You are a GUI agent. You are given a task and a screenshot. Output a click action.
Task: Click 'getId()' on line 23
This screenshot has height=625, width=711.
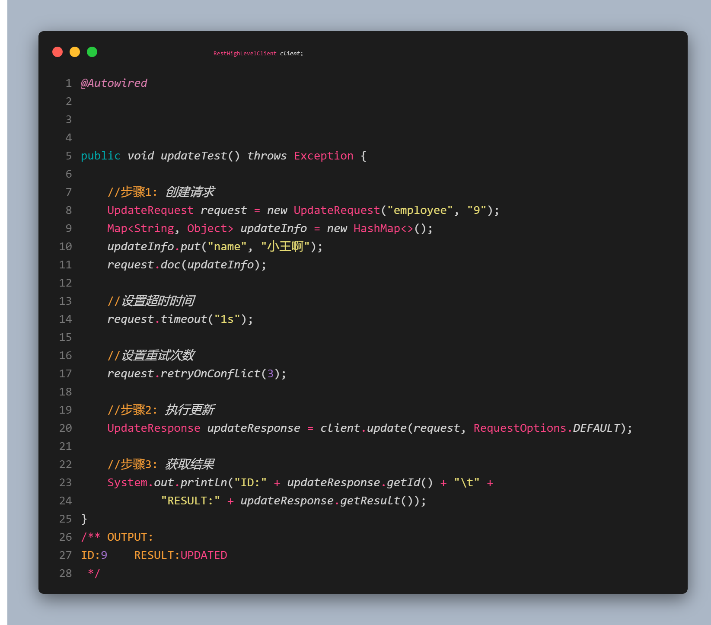point(410,482)
